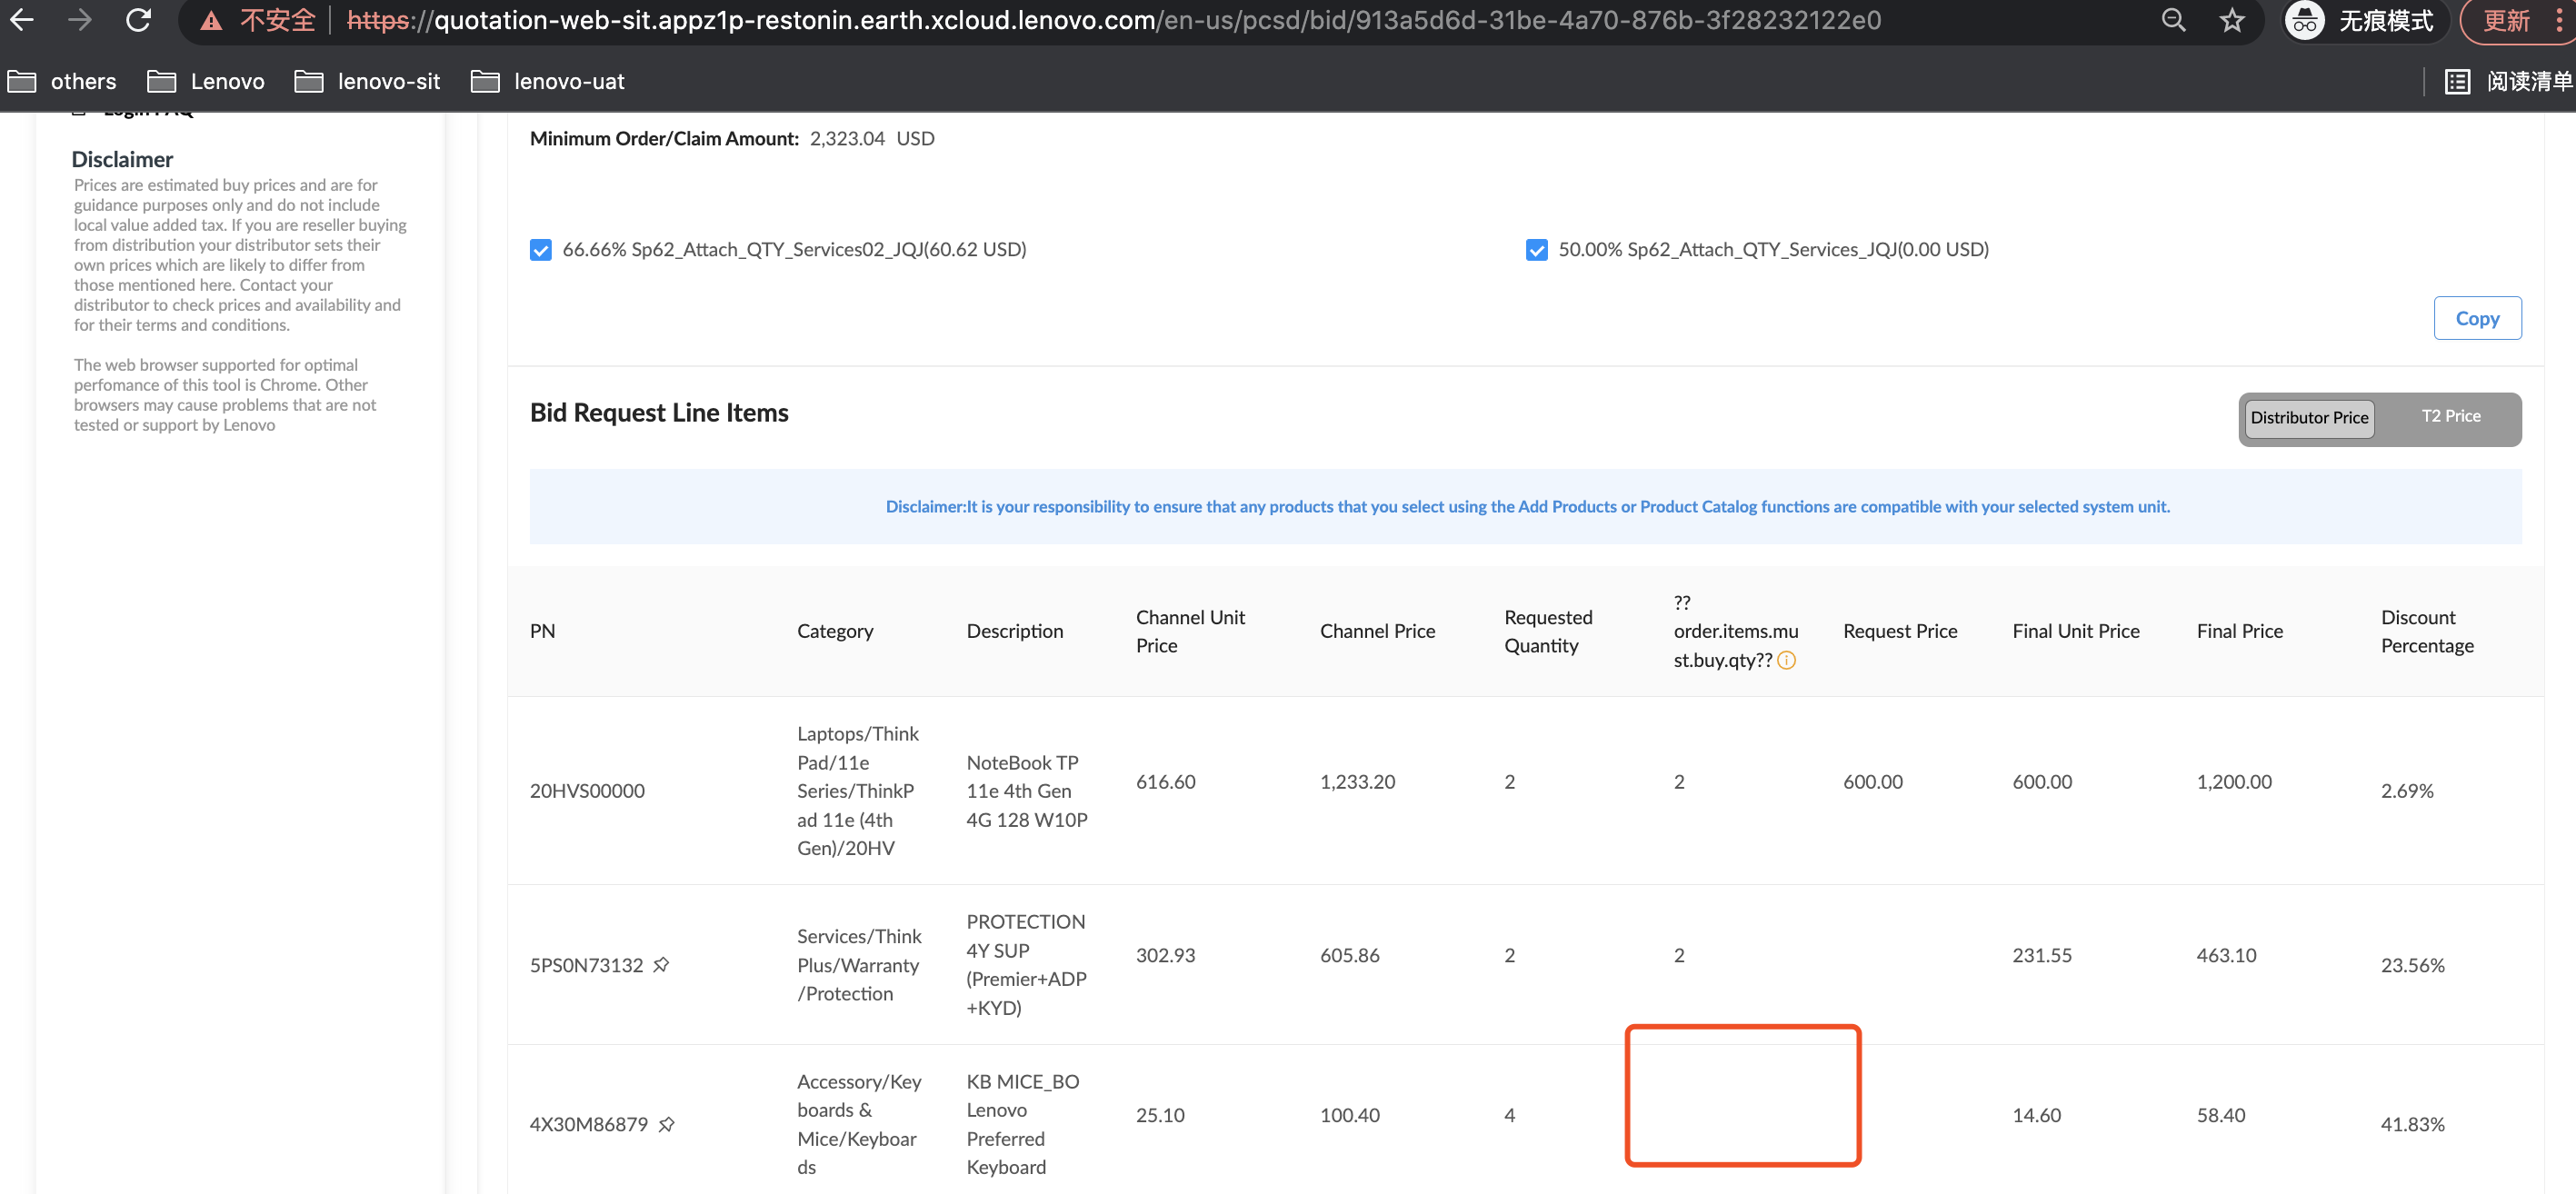Click the edit icon next to 4X30M86879
Image resolution: width=2576 pixels, height=1194 pixels.
(x=667, y=1125)
